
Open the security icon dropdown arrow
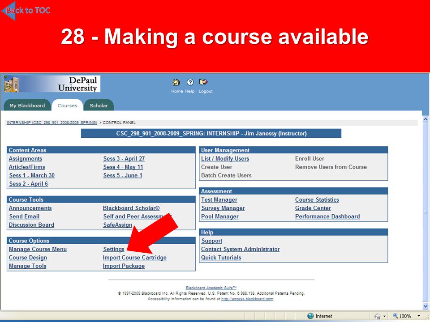(384, 316)
